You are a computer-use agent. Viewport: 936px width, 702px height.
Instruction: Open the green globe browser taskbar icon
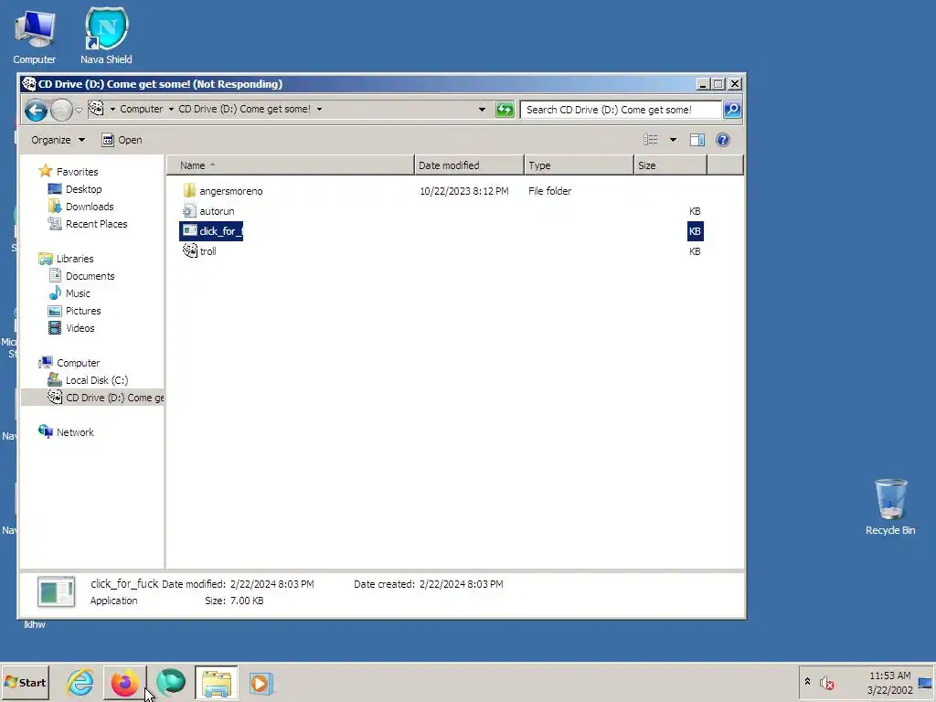171,682
